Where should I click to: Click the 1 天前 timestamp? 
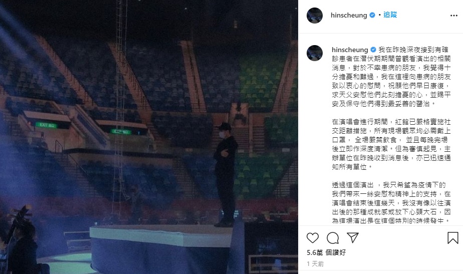pos(315,264)
